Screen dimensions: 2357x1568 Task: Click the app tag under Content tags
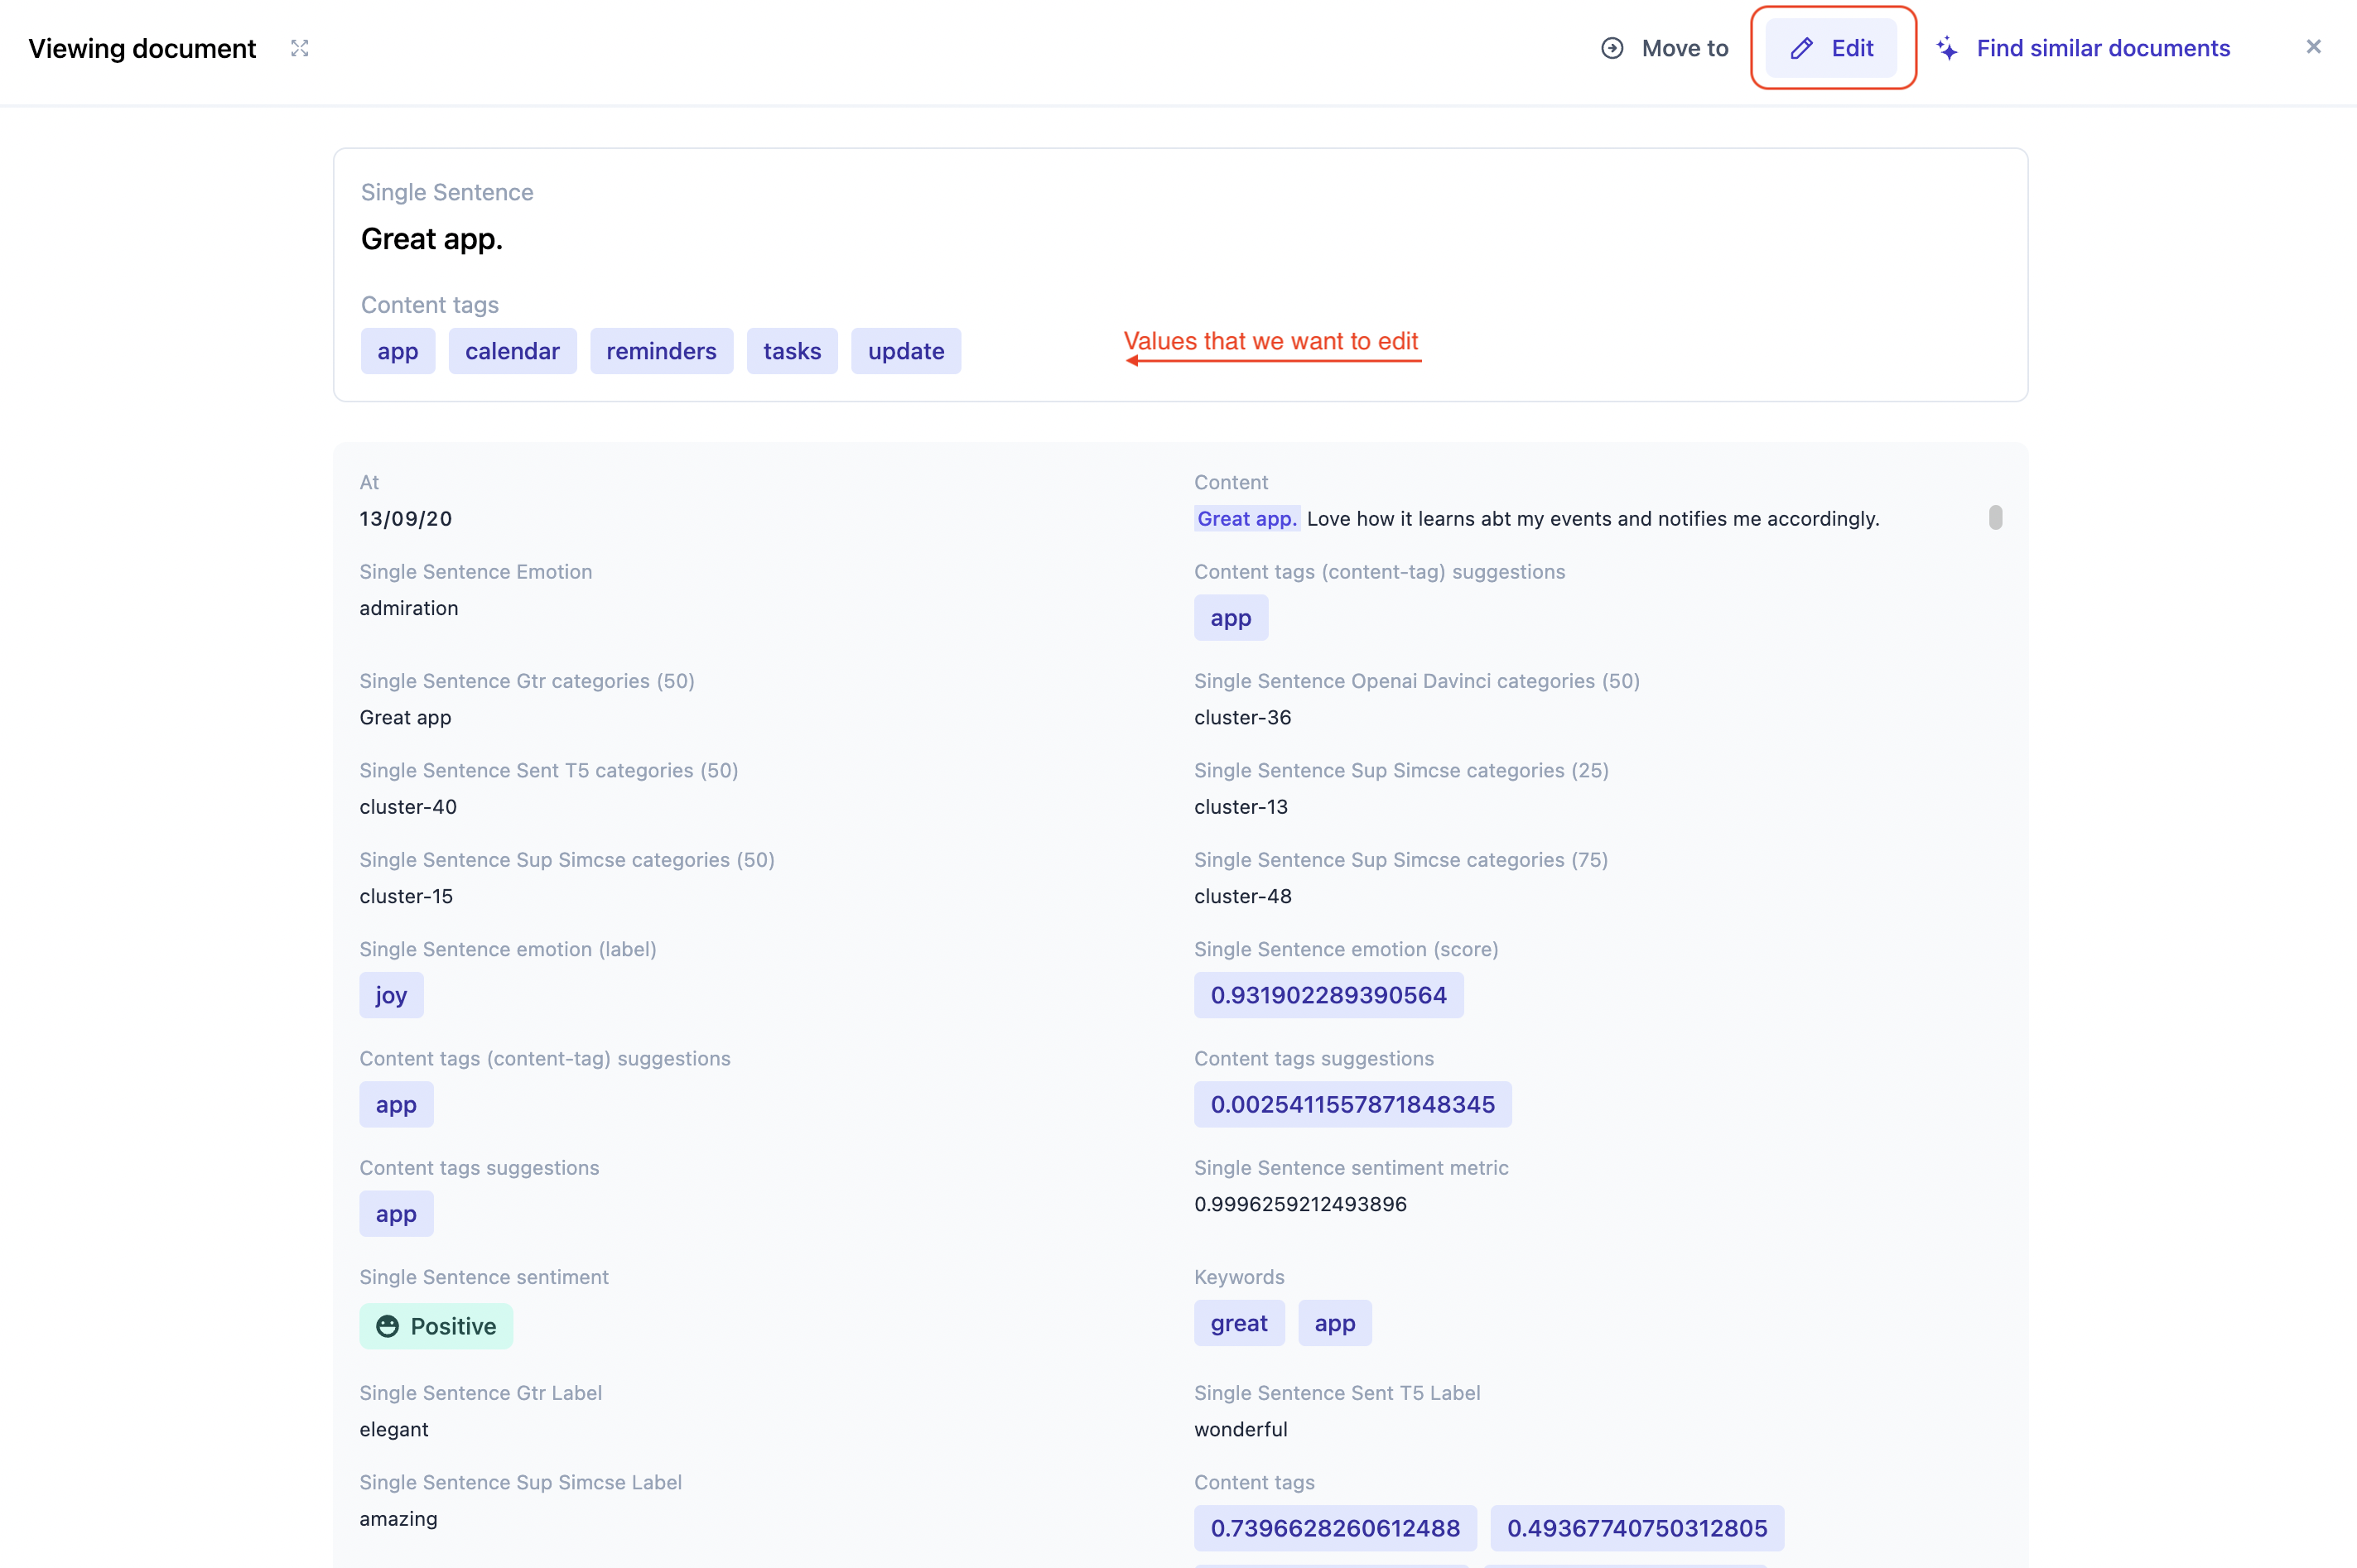click(x=398, y=351)
